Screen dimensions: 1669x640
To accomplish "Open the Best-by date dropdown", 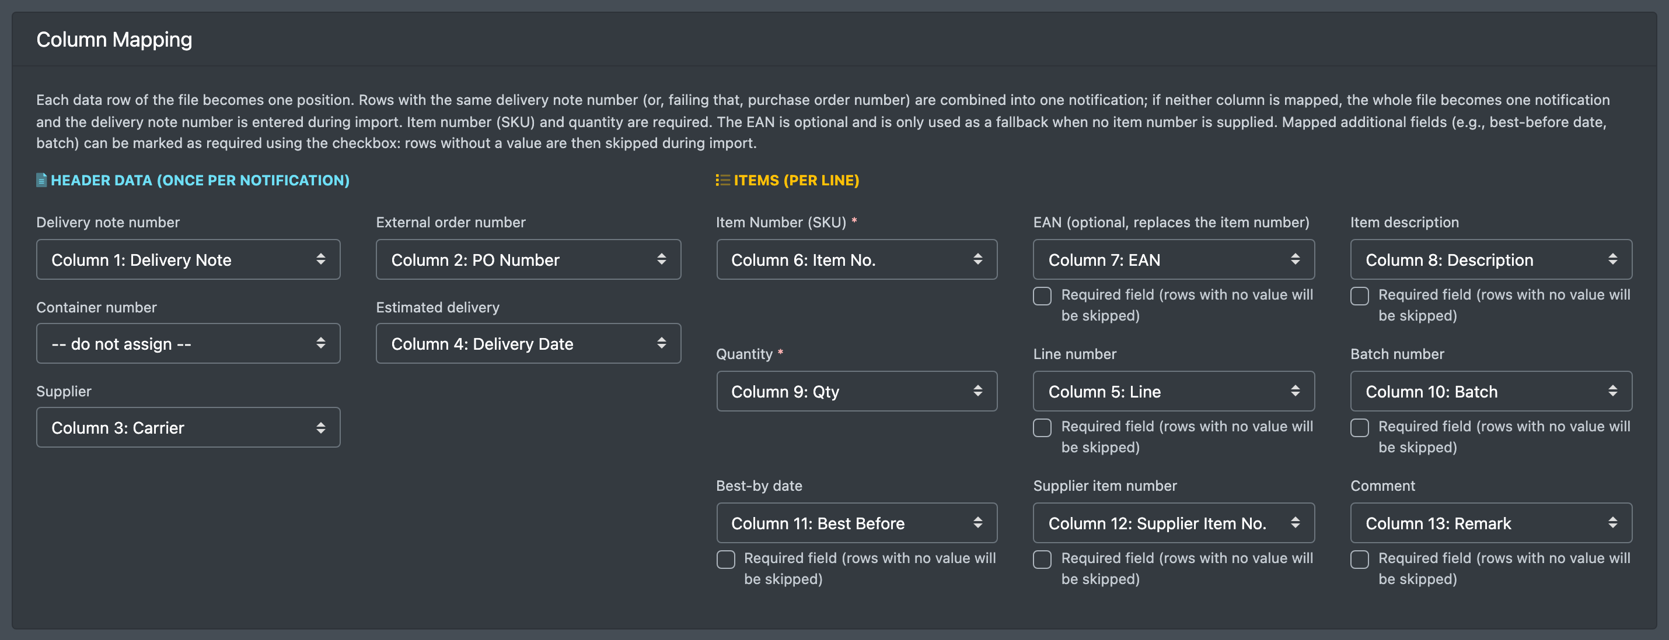I will pyautogui.click(x=857, y=523).
